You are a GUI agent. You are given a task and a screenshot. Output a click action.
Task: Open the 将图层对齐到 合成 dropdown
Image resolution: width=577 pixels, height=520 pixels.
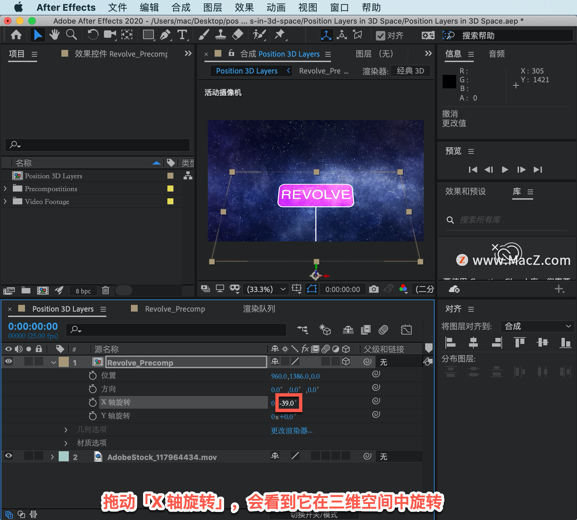point(537,326)
